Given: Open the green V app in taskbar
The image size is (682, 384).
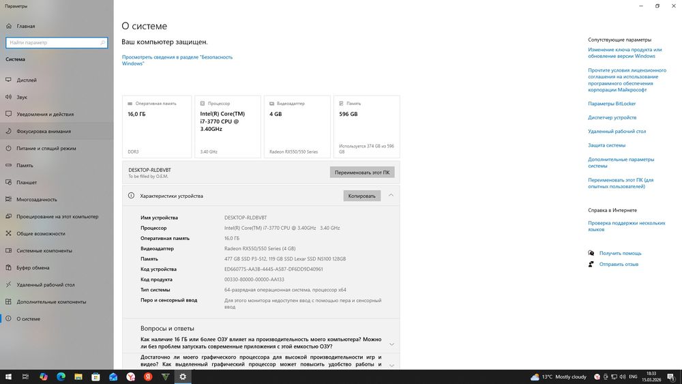Looking at the screenshot, I should point(165,376).
